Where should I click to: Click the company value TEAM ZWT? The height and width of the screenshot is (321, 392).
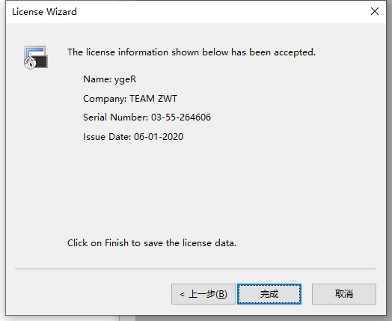point(153,99)
